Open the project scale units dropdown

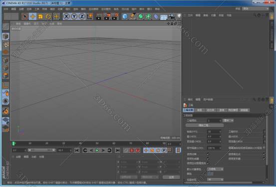(228, 121)
